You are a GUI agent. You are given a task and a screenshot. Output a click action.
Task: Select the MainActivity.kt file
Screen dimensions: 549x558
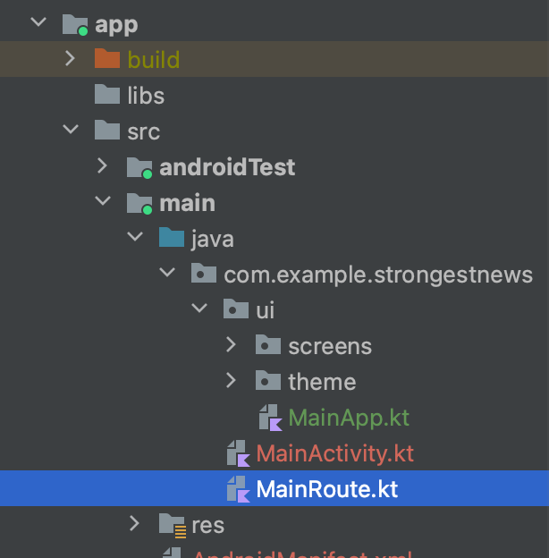pos(274,452)
